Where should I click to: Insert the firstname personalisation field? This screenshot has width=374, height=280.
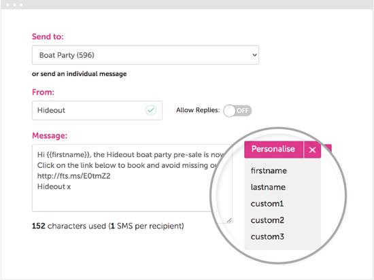[269, 171]
